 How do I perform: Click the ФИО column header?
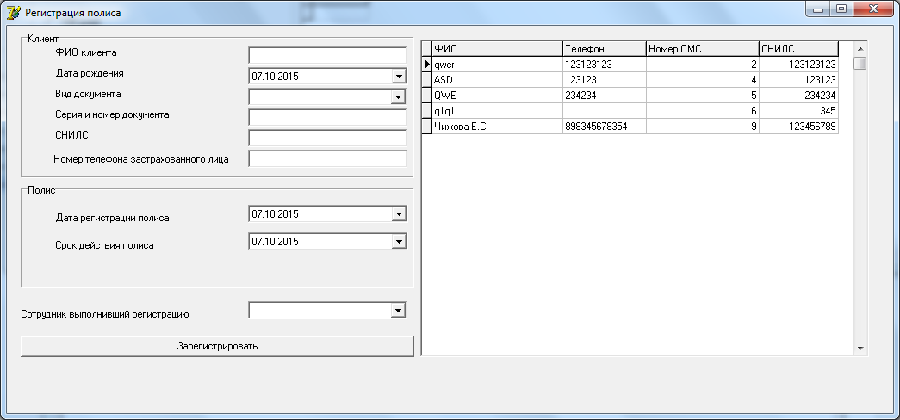(497, 49)
